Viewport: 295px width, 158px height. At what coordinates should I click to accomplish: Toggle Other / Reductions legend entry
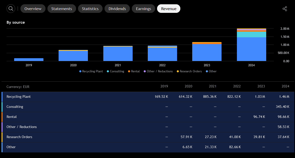(x=158, y=71)
